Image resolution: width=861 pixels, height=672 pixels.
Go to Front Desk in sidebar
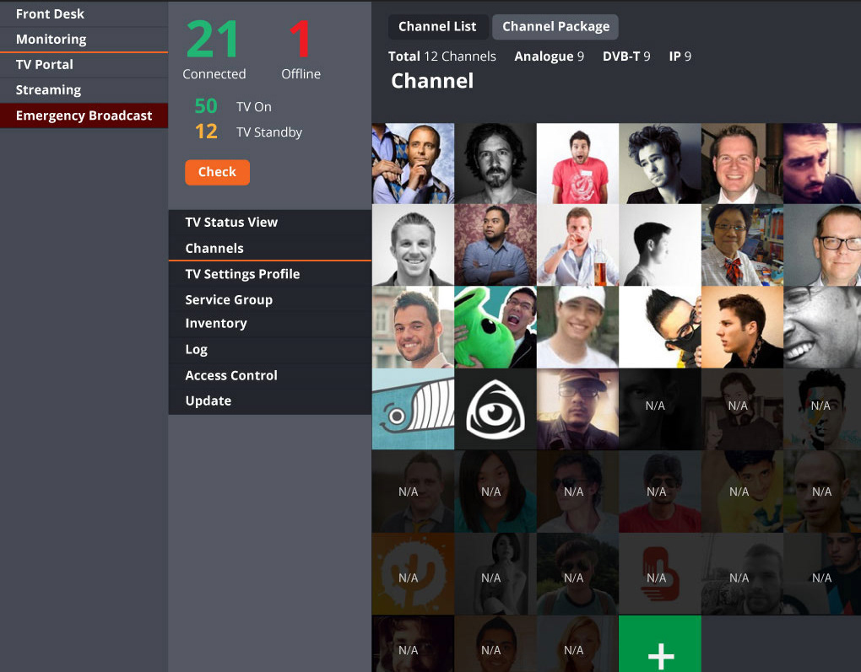84,13
